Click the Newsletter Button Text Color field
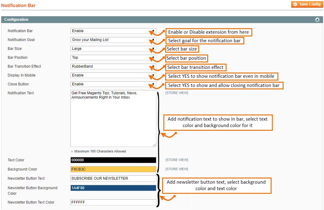324x210 pixels. click(x=113, y=202)
